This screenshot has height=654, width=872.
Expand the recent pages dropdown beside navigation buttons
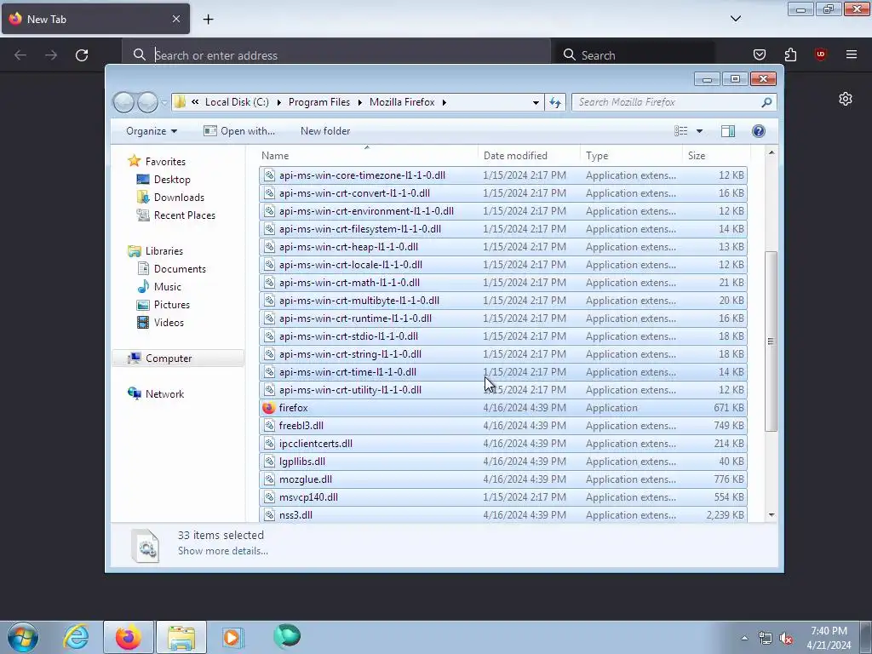point(164,102)
